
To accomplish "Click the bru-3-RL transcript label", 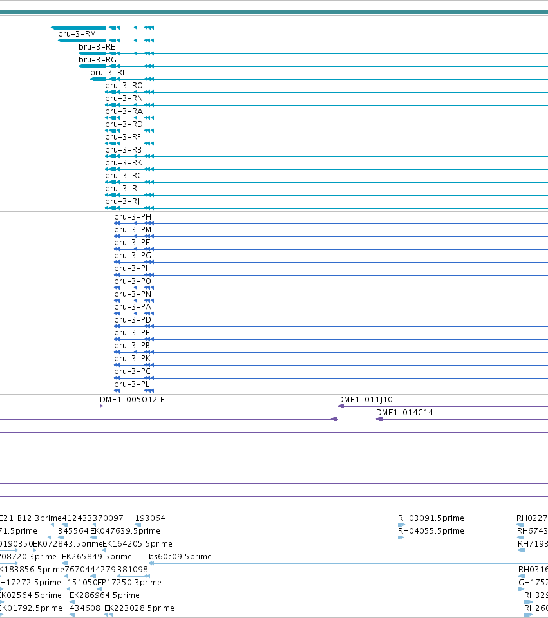I will coord(123,189).
